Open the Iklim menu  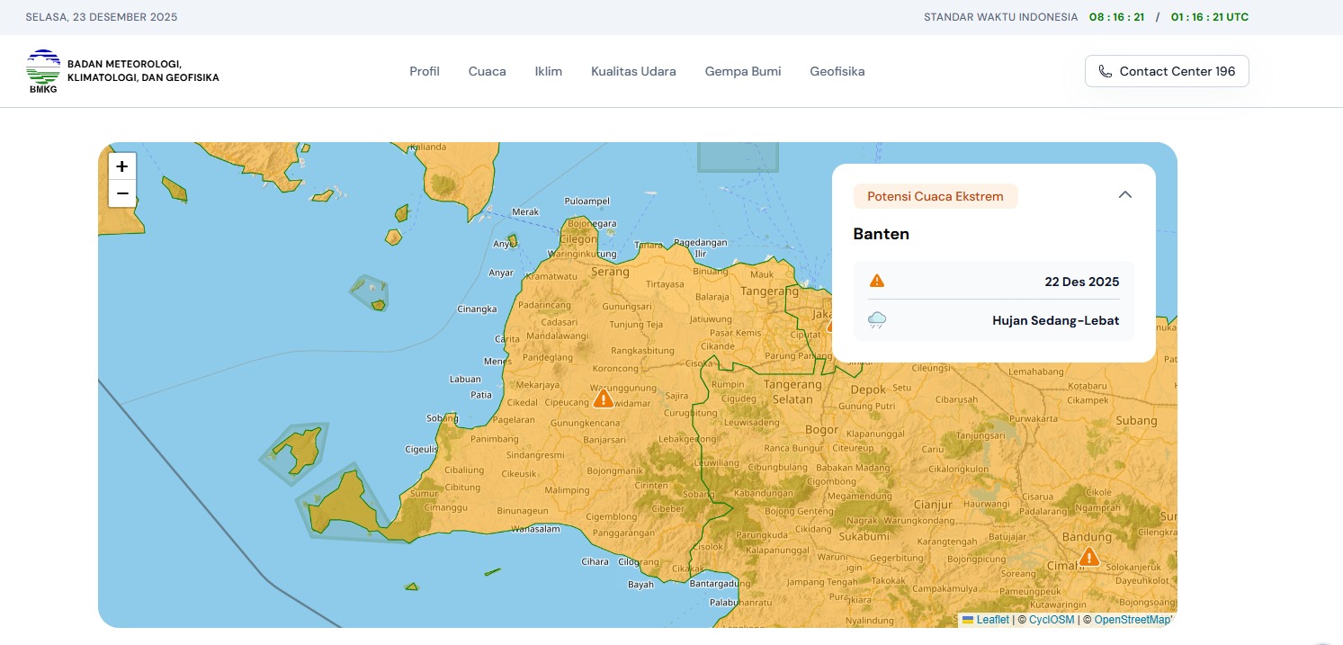(548, 71)
